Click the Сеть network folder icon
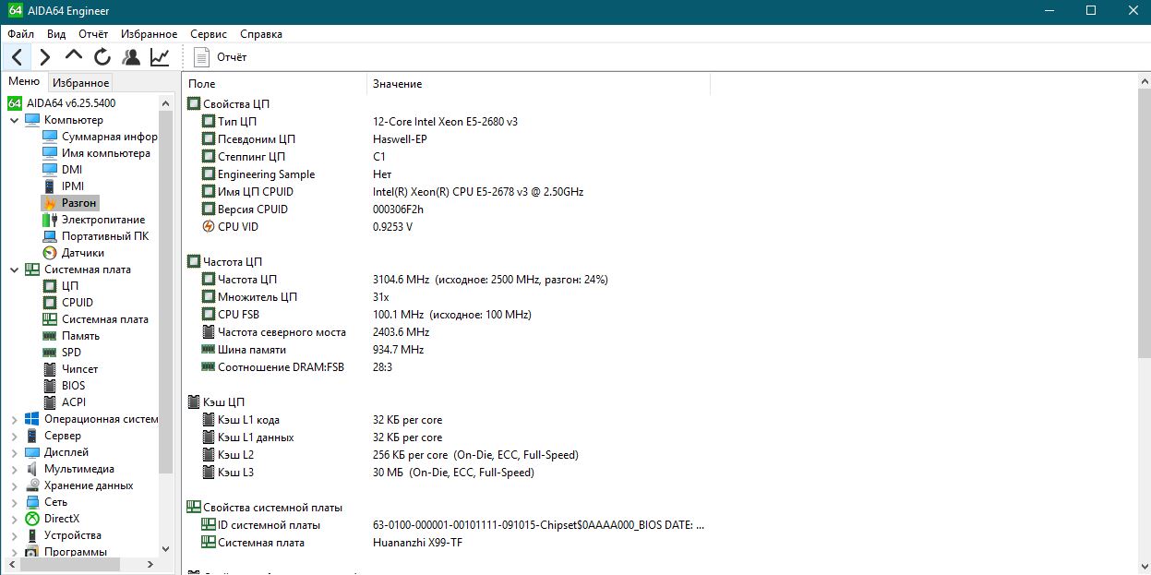 [x=31, y=502]
